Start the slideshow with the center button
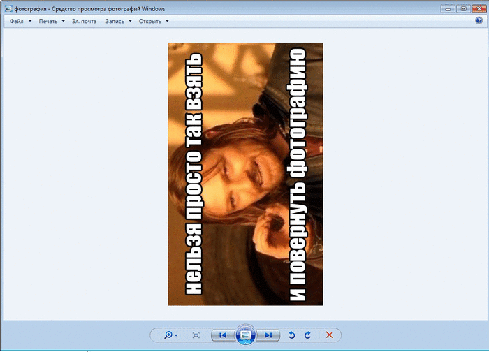Viewport: 489px width, 352px height. pyautogui.click(x=245, y=335)
